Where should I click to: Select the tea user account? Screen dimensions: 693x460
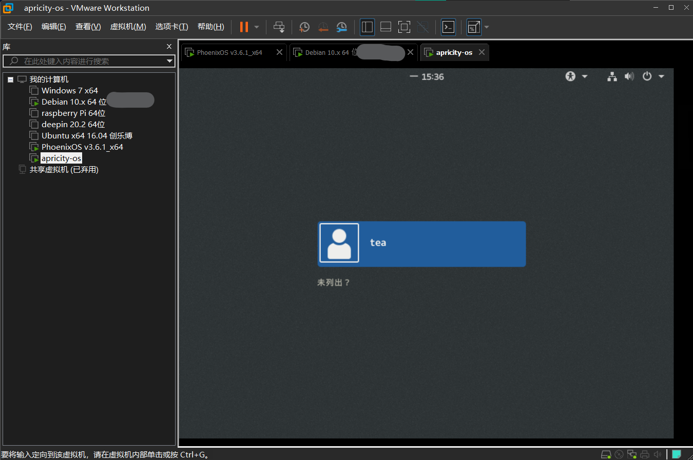click(x=421, y=244)
